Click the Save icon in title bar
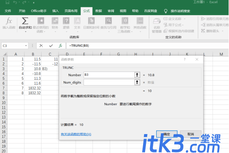 [7, 2]
